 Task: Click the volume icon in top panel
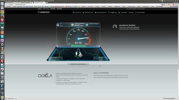click(164, 1)
